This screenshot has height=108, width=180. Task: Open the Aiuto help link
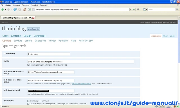pos(160,22)
